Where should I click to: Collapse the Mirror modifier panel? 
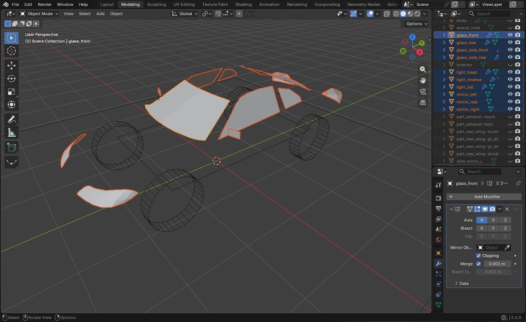[451, 209]
